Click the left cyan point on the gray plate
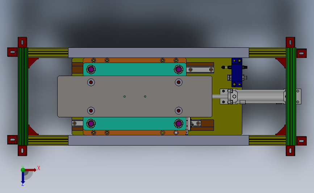The width and height of the screenshot is (314, 193). pyautogui.click(x=125, y=96)
